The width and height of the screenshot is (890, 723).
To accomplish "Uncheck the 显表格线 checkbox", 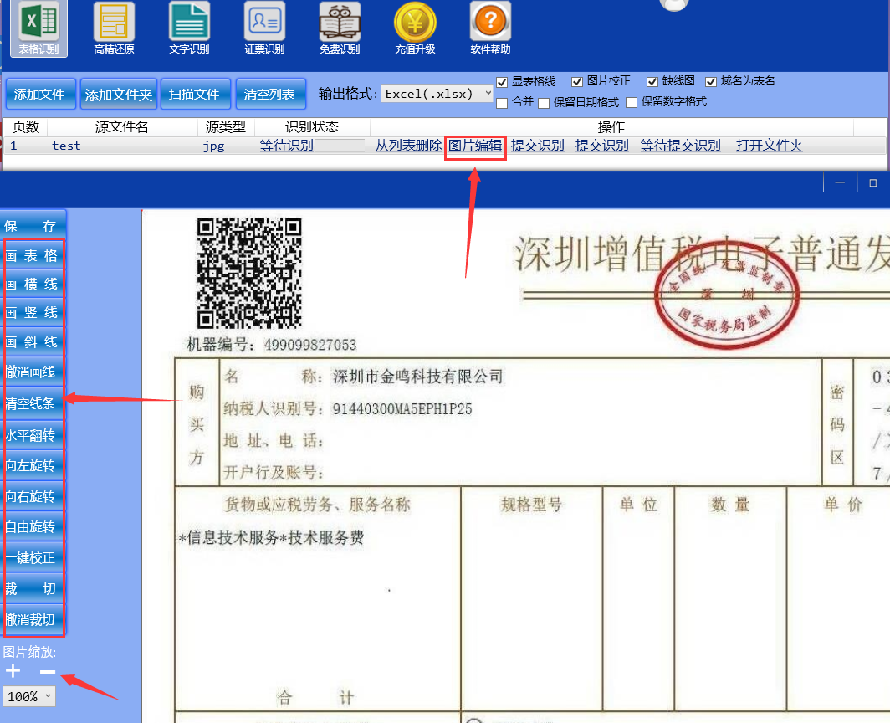I will 502,81.
